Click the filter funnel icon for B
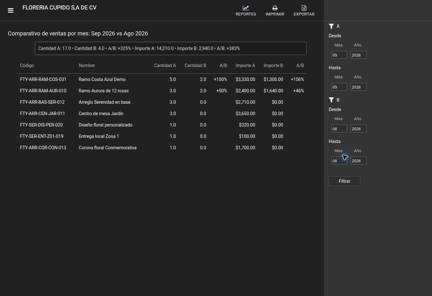432x296 pixels. pyautogui.click(x=332, y=100)
